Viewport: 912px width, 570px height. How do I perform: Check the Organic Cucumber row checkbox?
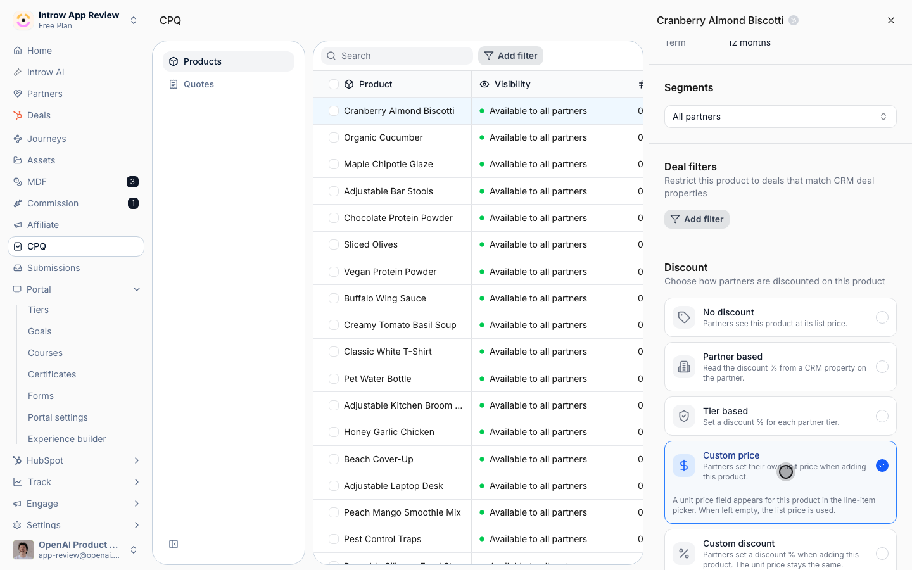[334, 137]
